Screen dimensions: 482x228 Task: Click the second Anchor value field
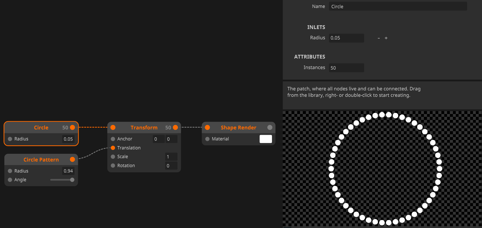click(x=171, y=139)
